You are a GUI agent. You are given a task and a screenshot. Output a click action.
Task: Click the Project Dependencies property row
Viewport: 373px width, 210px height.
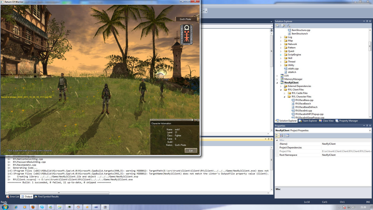323,148
